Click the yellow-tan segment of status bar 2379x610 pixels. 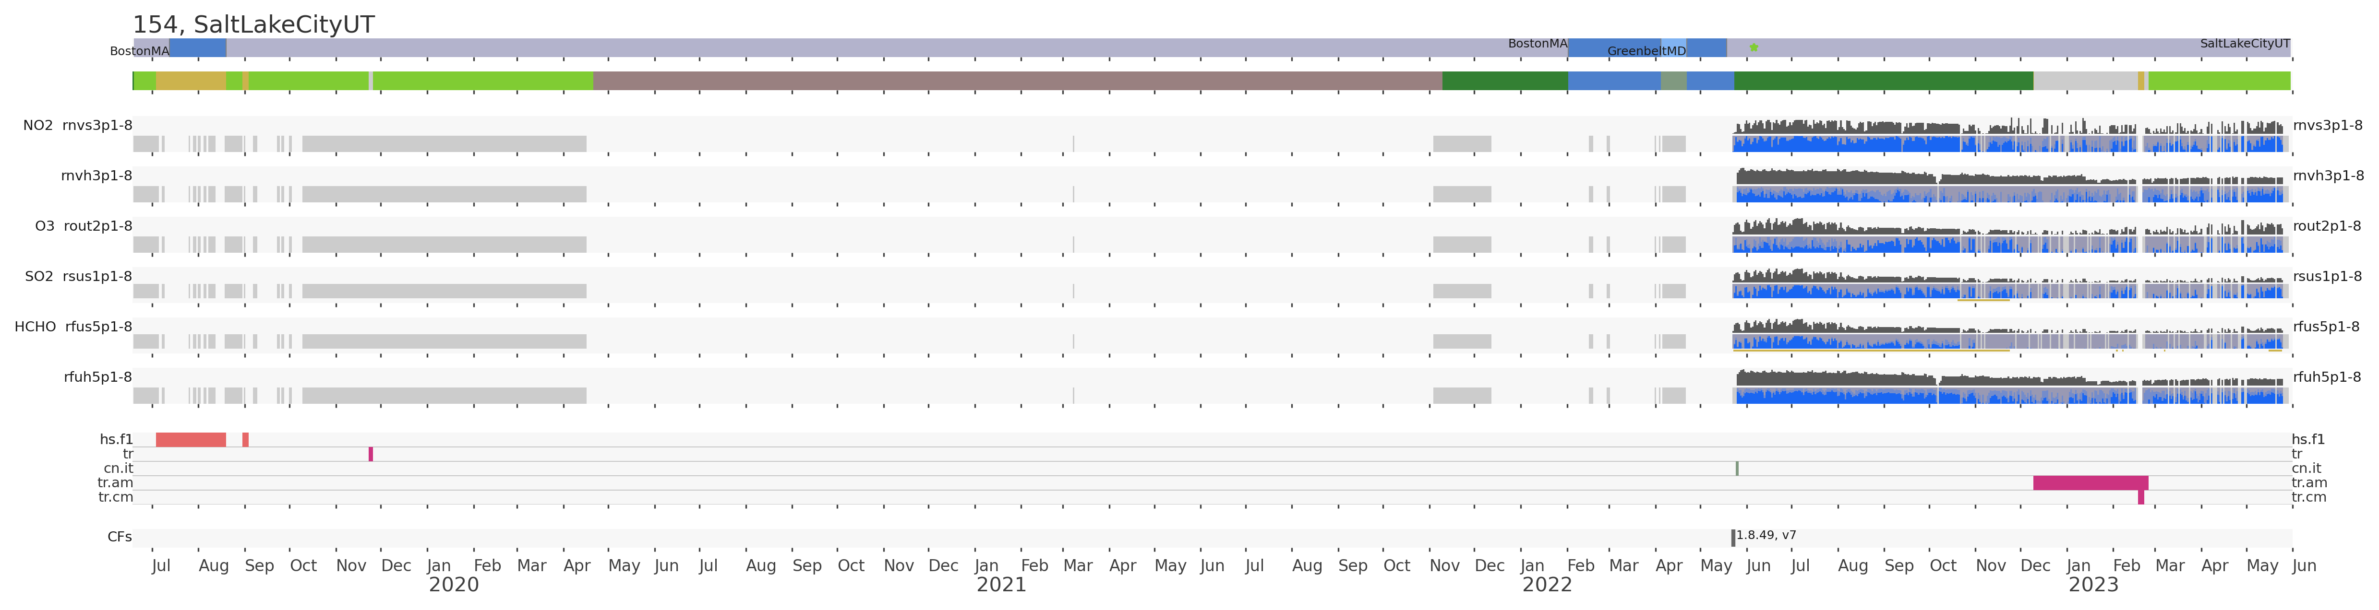pyautogui.click(x=190, y=81)
